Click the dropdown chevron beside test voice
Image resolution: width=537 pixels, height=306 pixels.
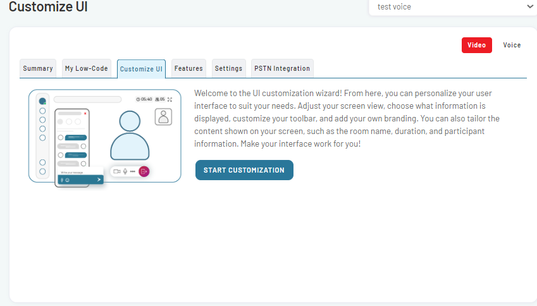pyautogui.click(x=530, y=6)
